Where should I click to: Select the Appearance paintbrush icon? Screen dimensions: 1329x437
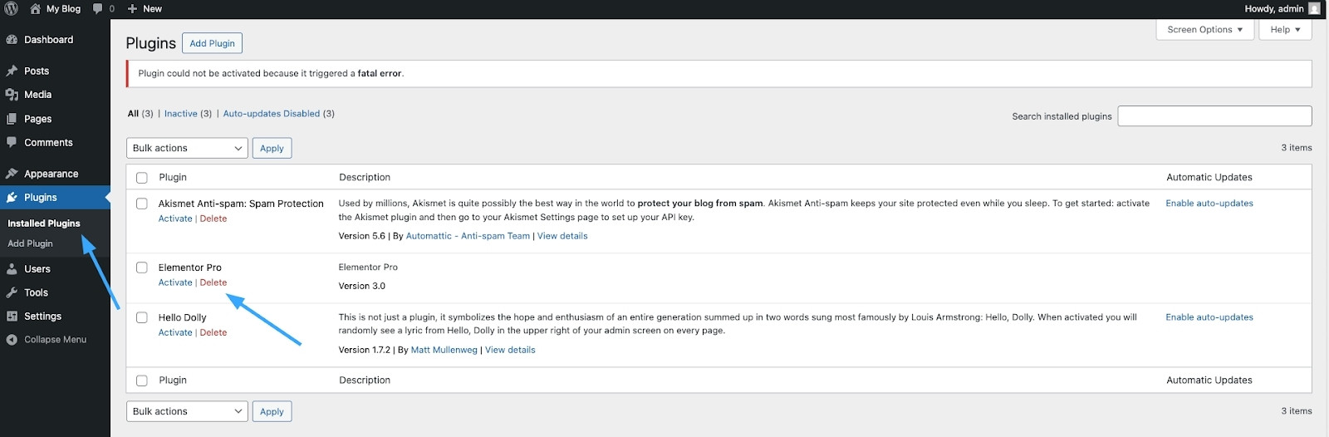coord(12,174)
